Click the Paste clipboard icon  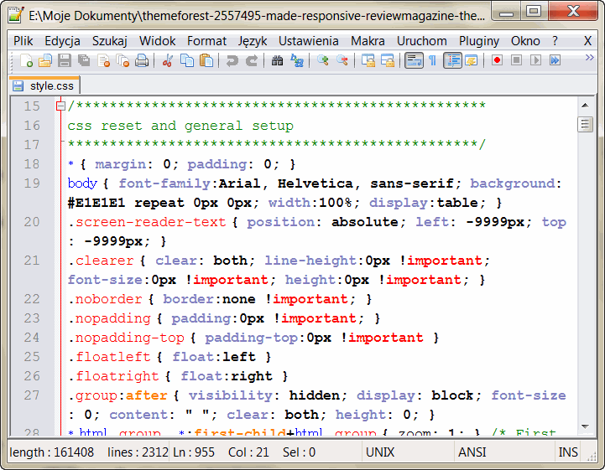[206, 60]
